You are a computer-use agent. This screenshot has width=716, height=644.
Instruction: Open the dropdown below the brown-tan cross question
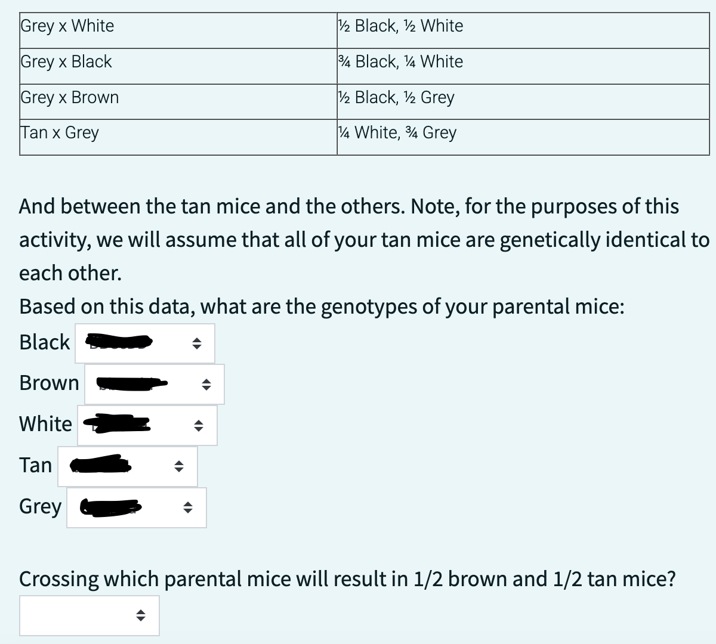pyautogui.click(x=89, y=615)
